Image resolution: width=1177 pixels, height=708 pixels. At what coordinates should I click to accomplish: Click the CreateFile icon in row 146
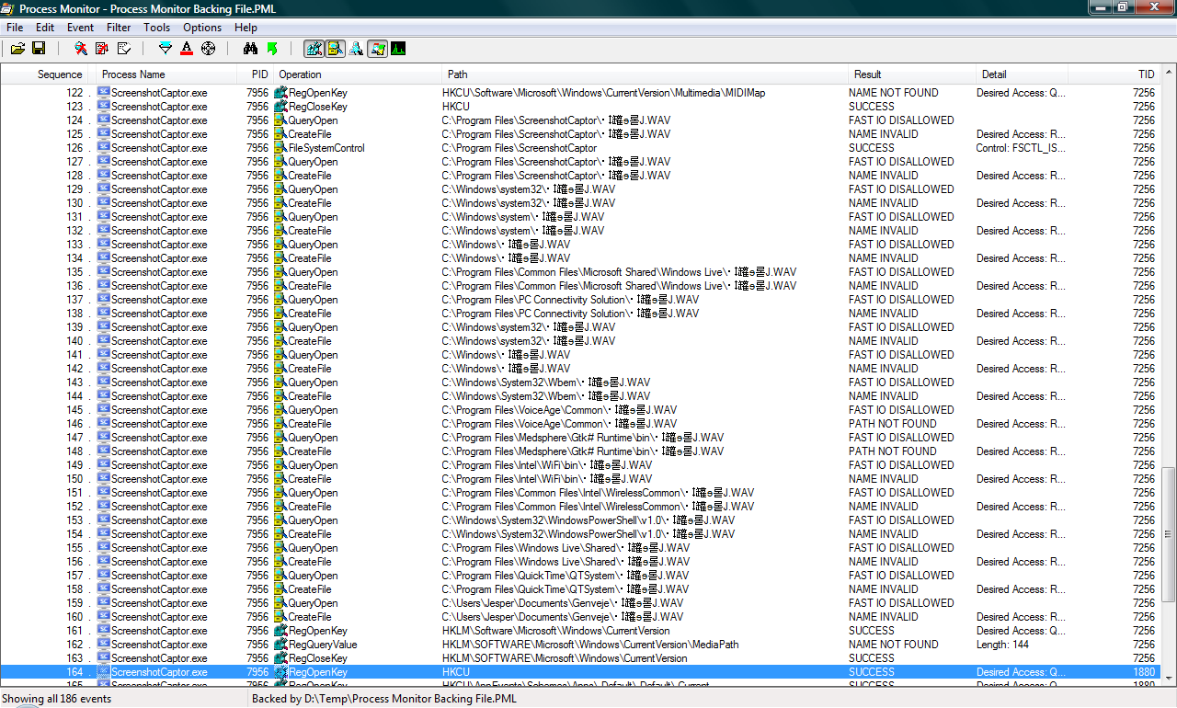click(281, 424)
